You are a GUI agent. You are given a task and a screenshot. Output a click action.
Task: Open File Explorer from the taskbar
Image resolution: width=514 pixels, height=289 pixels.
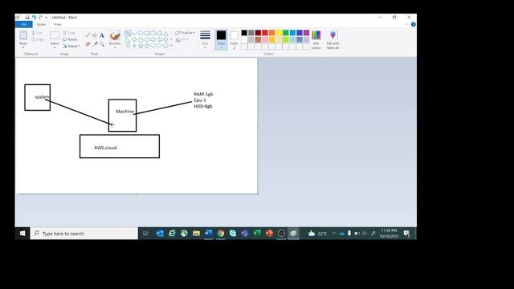pyautogui.click(x=196, y=234)
